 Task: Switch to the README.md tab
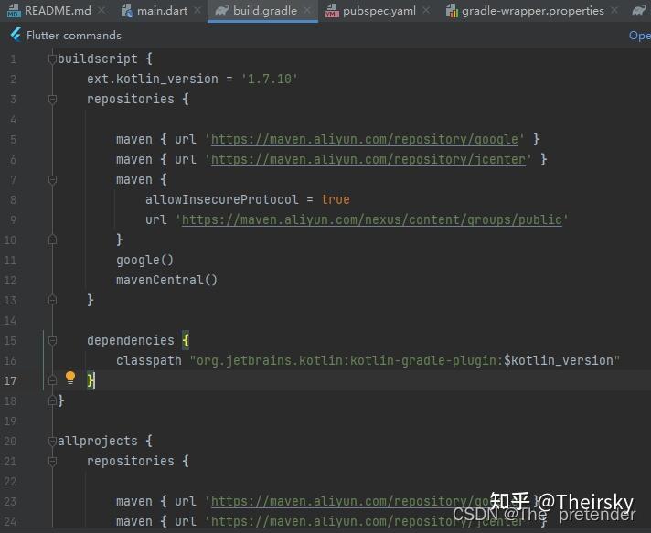[58, 11]
